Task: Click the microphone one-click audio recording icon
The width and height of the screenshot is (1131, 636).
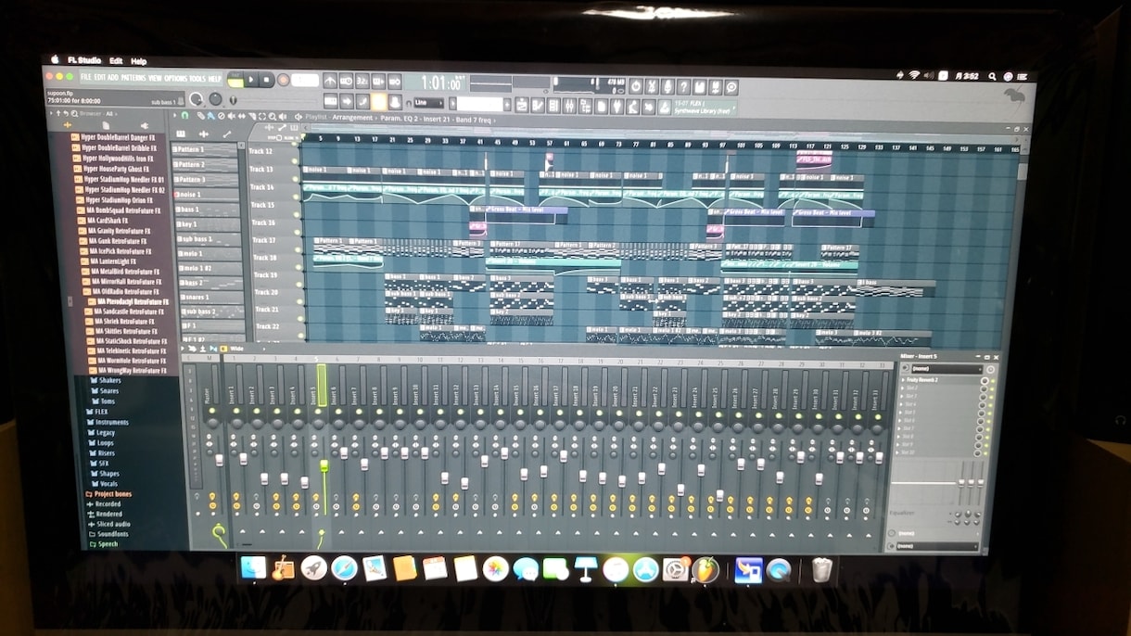Action: (667, 86)
